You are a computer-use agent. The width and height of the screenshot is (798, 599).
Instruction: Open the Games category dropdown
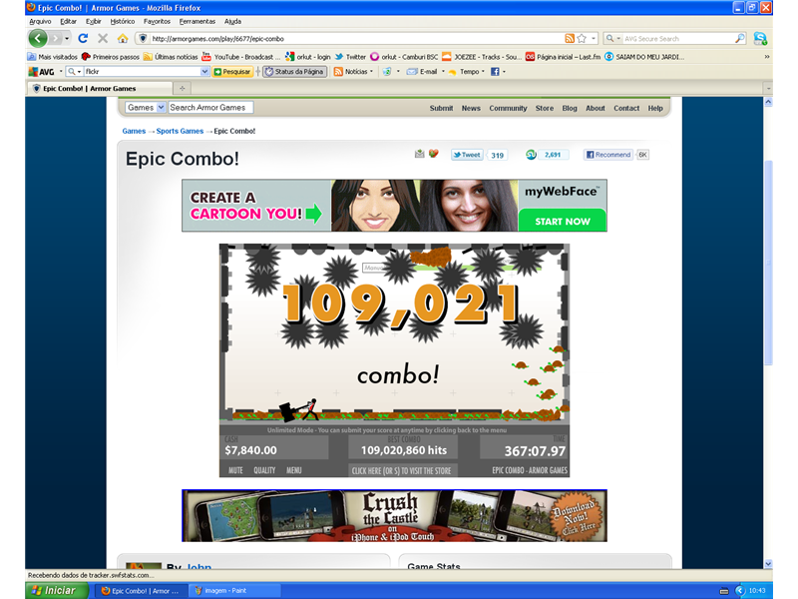146,108
